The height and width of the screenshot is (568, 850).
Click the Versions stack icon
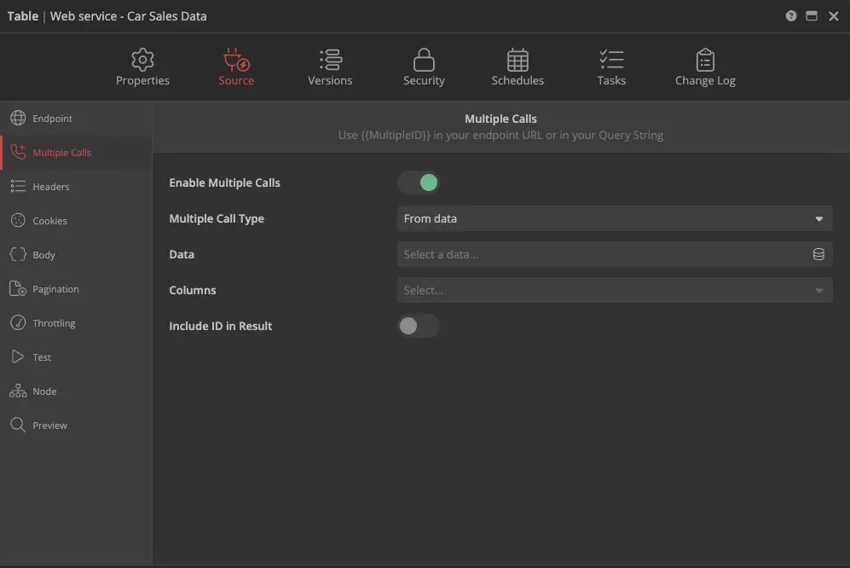pyautogui.click(x=330, y=60)
